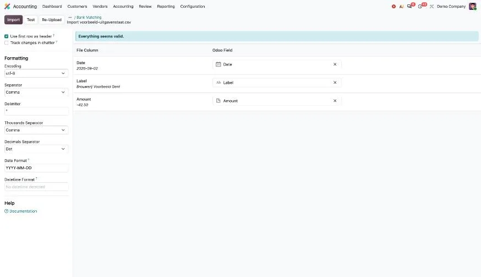Click the Documentation help icon
Image resolution: width=481 pixels, height=277 pixels.
coord(6,211)
